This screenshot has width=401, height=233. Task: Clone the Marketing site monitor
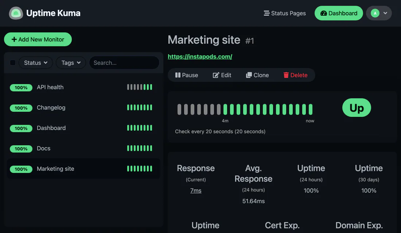(257, 75)
